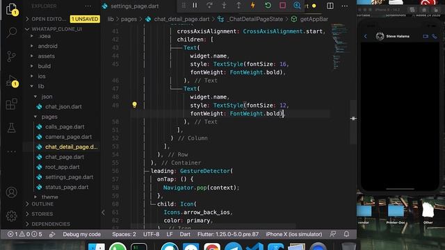Screen dimensions: 445x250
Task: Grab the debug toolbar drag handle
Action: 184,6
